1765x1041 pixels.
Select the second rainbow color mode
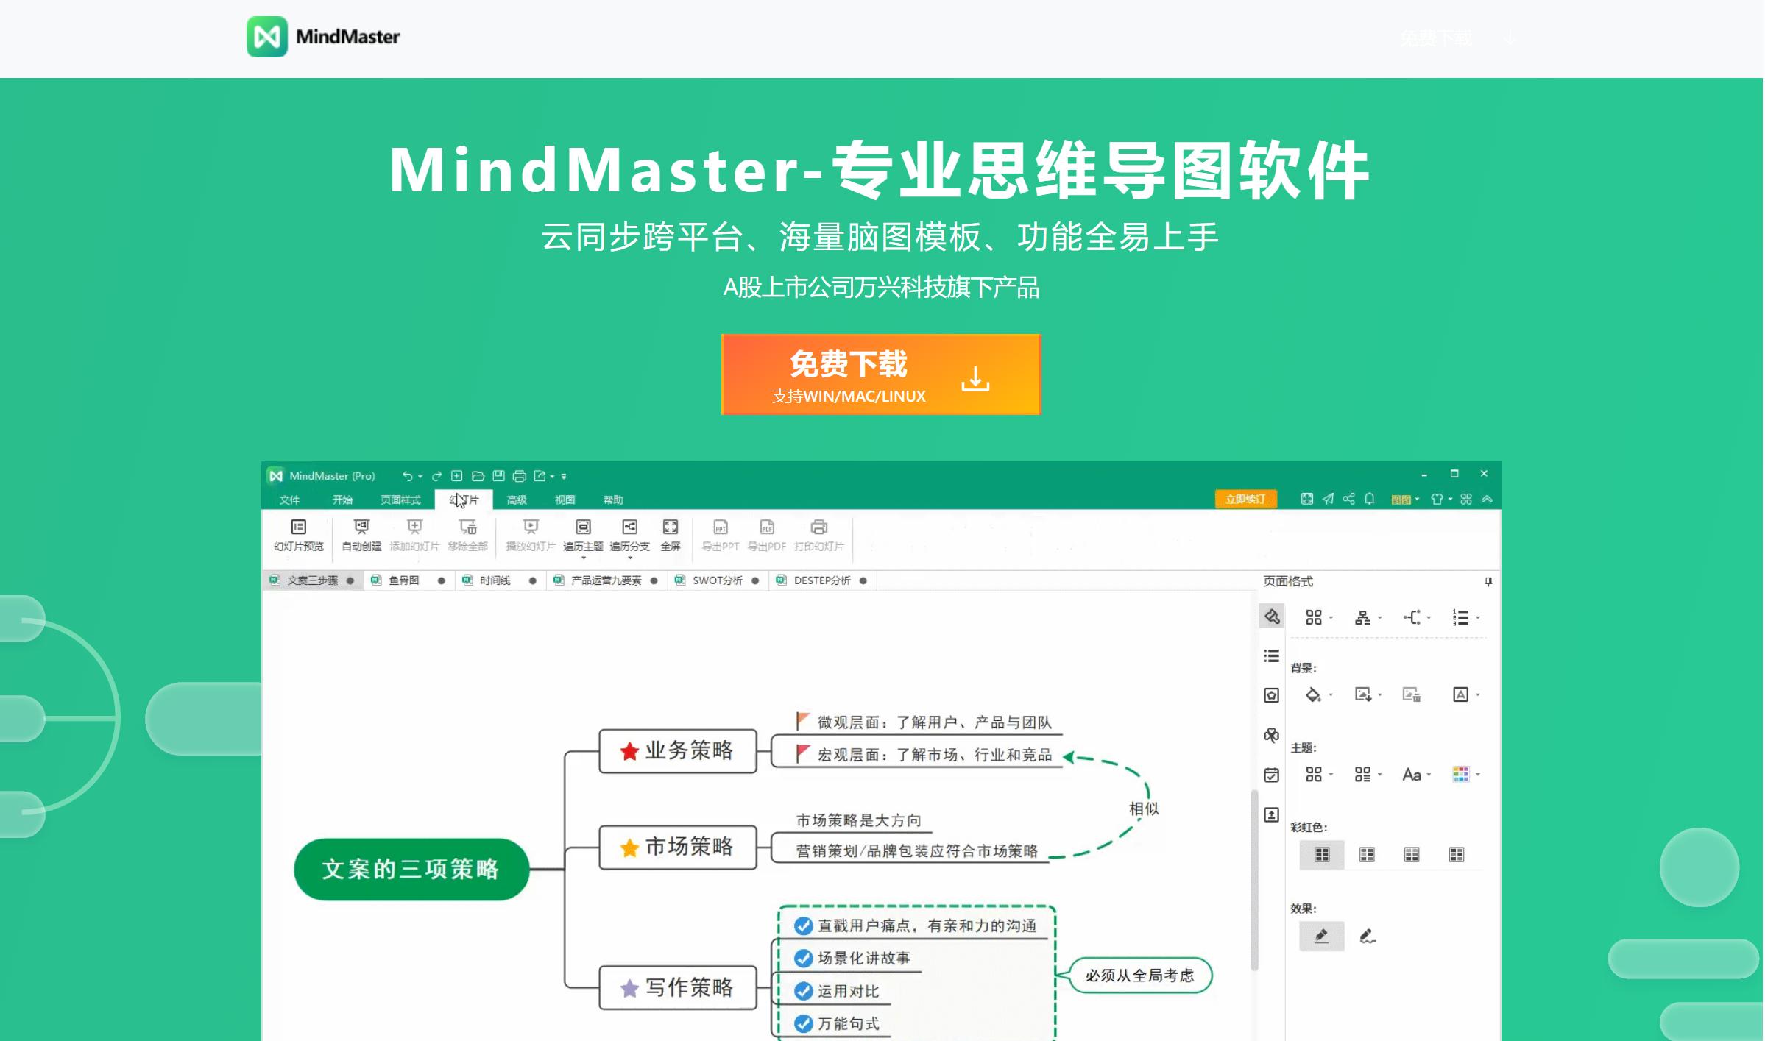pyautogui.click(x=1367, y=855)
